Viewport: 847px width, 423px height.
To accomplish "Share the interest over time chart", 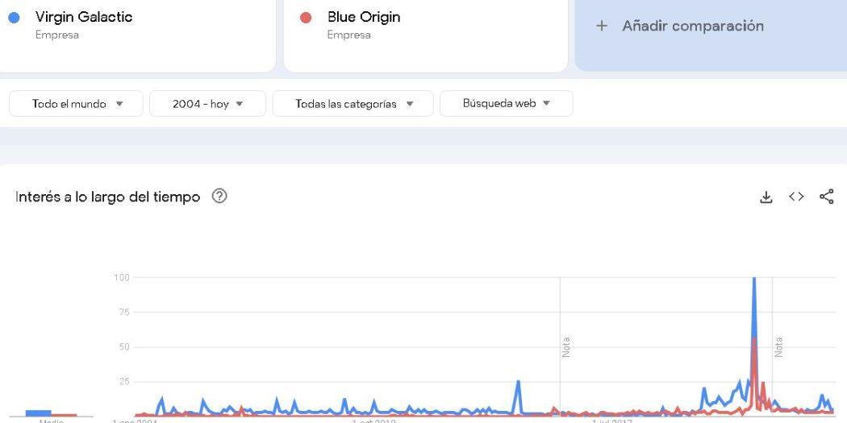I will [827, 197].
